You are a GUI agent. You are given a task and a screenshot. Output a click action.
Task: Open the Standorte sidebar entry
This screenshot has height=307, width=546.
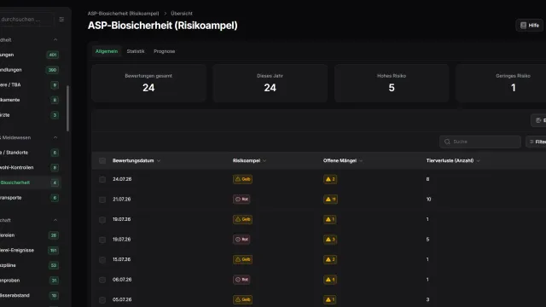pos(30,153)
